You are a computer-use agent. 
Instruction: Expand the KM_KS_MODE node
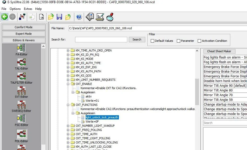68,59
